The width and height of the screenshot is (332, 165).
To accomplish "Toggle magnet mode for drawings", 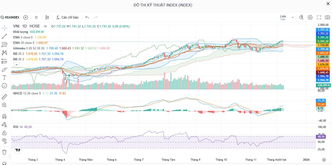I will (x=4, y=116).
